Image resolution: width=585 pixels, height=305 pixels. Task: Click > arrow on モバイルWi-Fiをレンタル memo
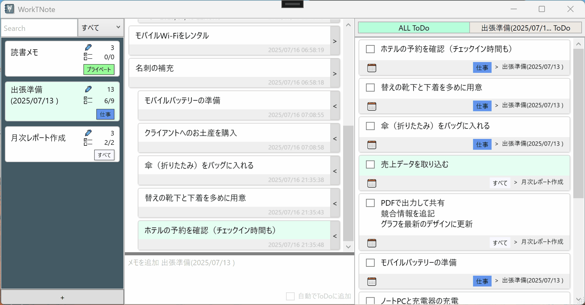(335, 41)
